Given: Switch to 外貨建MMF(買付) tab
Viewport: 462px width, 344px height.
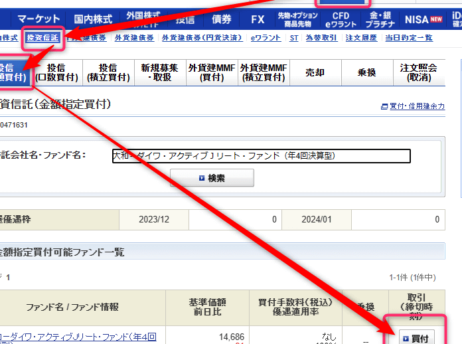Looking at the screenshot, I should click(x=212, y=72).
